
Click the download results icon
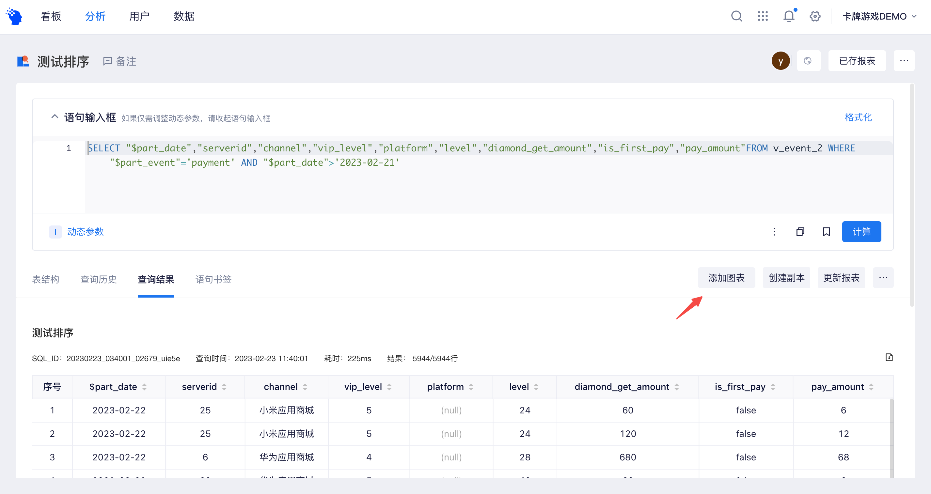(889, 357)
